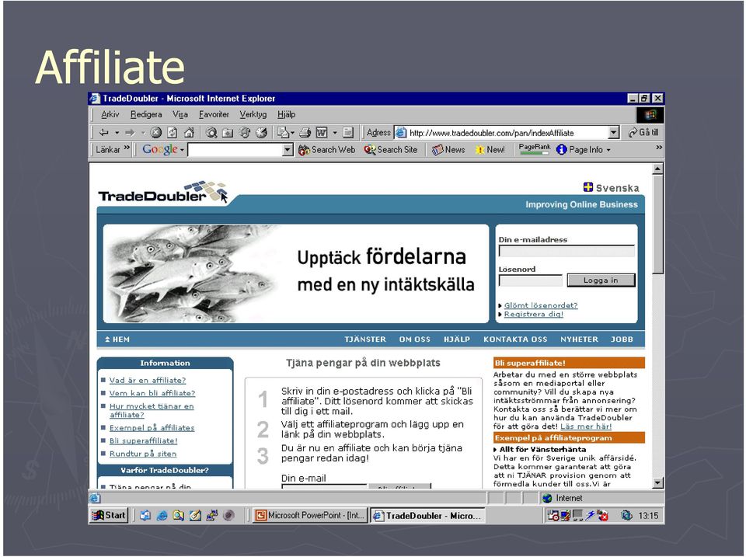The height and width of the screenshot is (557, 746).
Task: Click the Gå till button
Action: tap(643, 132)
